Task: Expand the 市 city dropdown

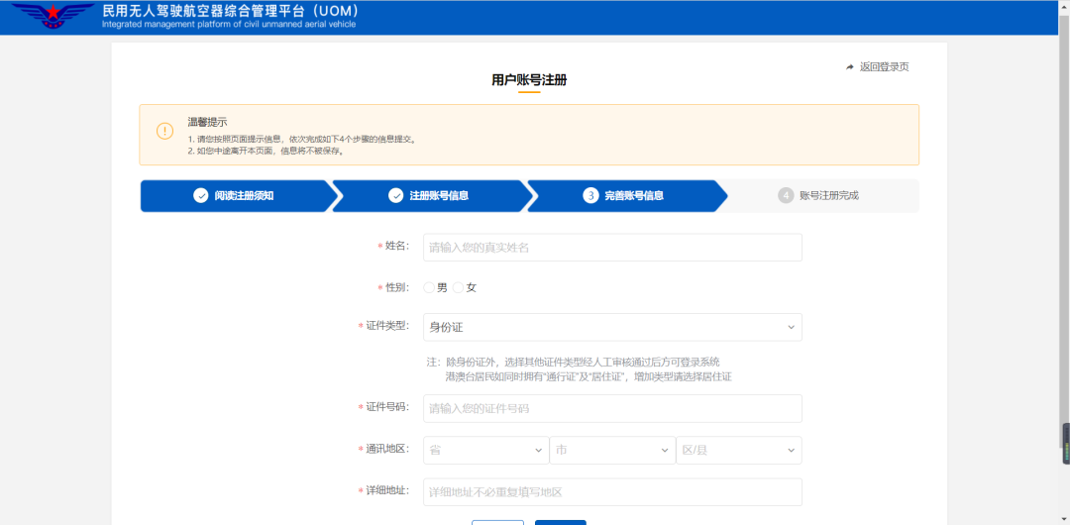Action: pyautogui.click(x=611, y=450)
